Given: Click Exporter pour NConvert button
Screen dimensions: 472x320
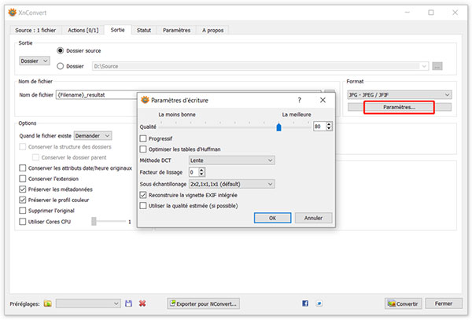Looking at the screenshot, I should [x=204, y=303].
